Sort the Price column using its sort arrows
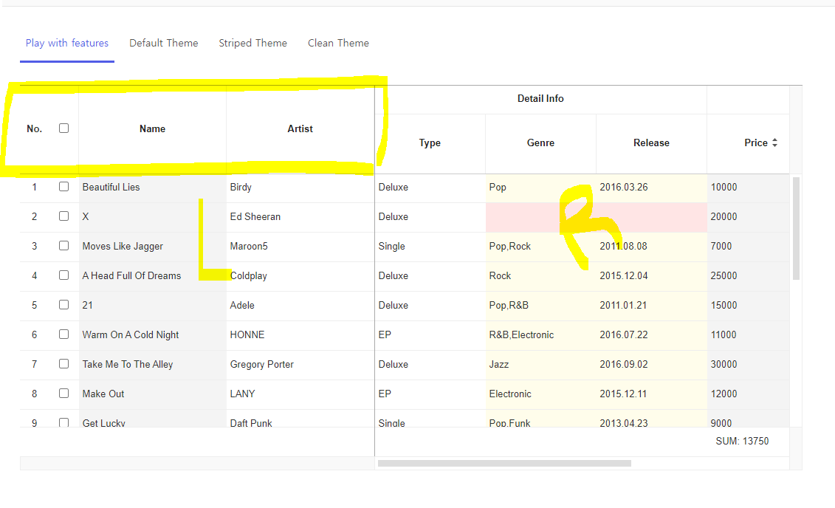835x508 pixels. click(774, 143)
